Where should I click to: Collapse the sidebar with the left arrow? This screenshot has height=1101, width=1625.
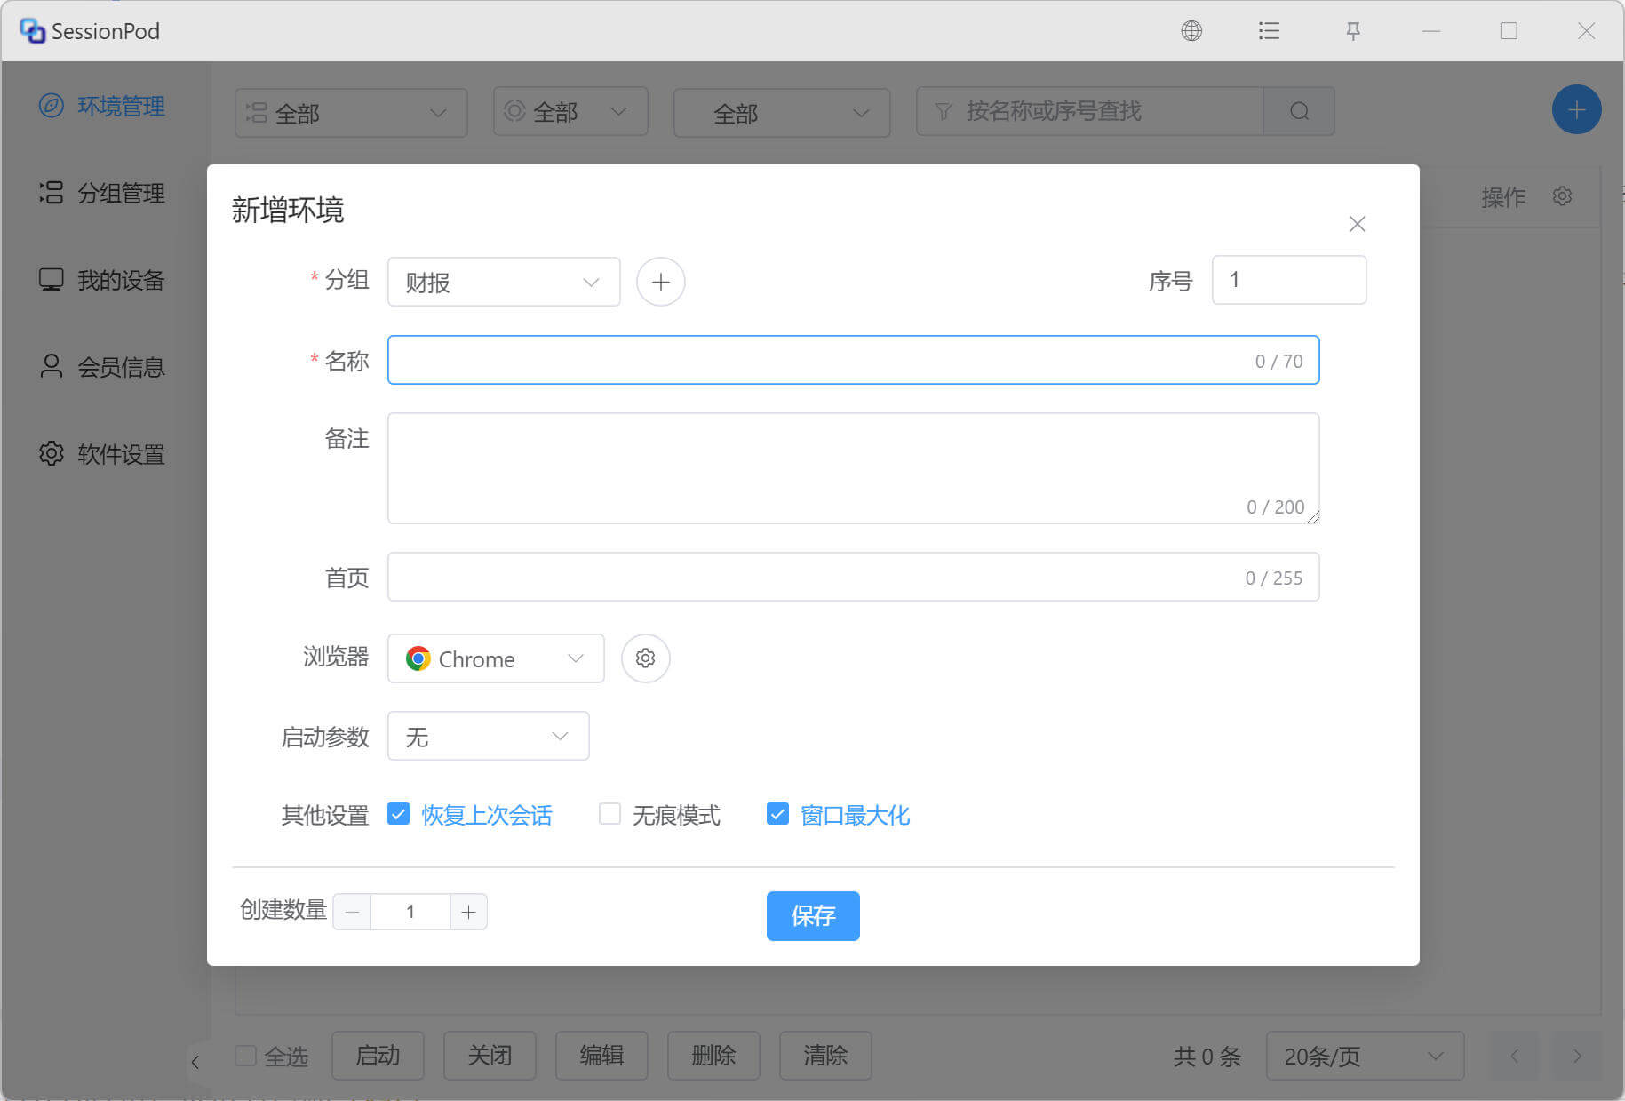tap(195, 1061)
